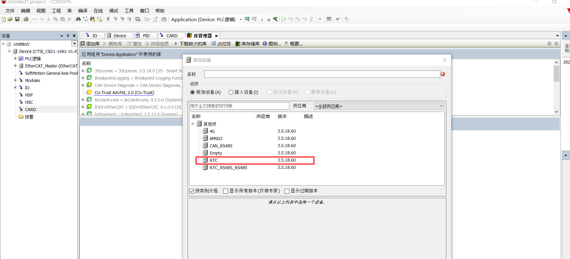Click the red warning icon beside name field
This screenshot has height=259, width=570.
click(443, 74)
